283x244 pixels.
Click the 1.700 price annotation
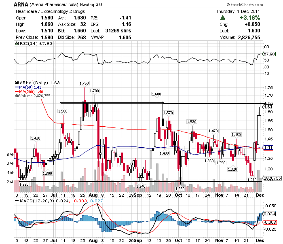(x=94, y=91)
